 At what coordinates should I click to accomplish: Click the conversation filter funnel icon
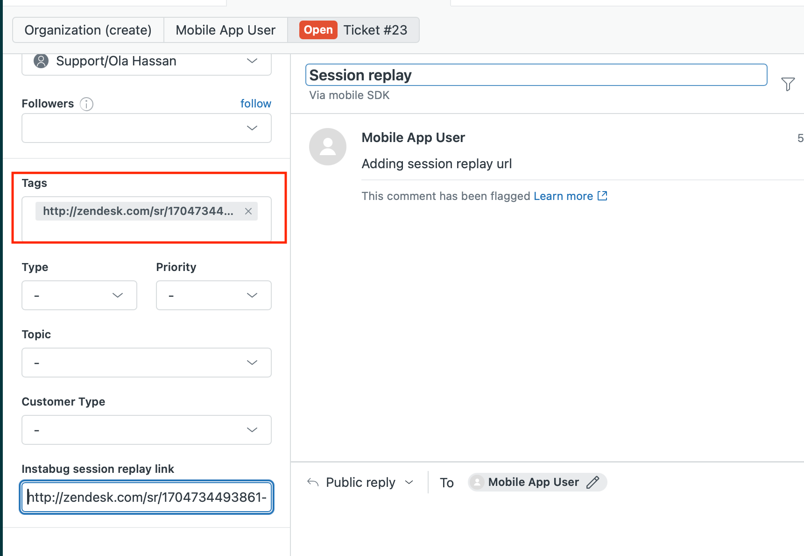788,84
